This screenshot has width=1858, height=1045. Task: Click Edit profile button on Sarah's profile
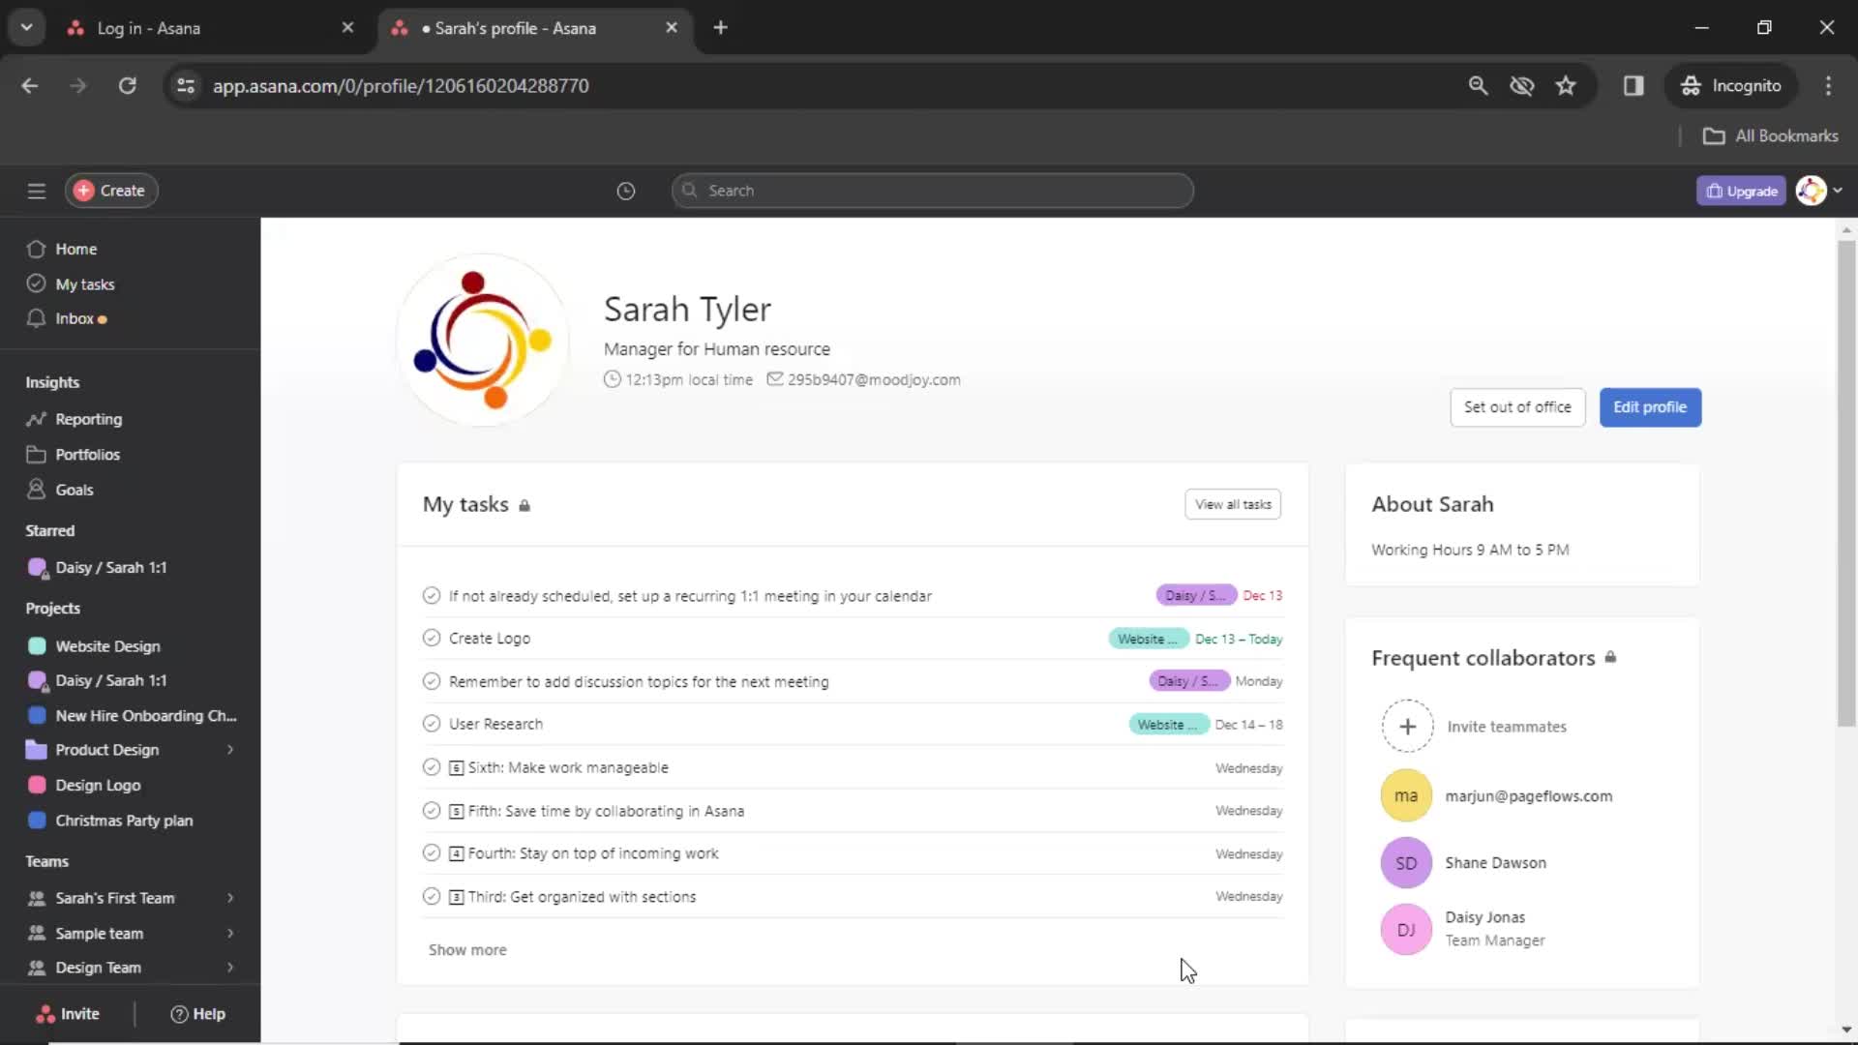point(1650,407)
